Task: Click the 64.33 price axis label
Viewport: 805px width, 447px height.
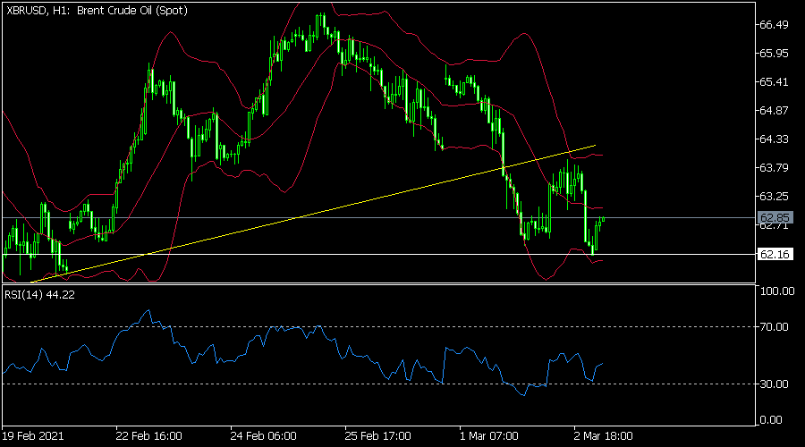Action: pos(775,139)
